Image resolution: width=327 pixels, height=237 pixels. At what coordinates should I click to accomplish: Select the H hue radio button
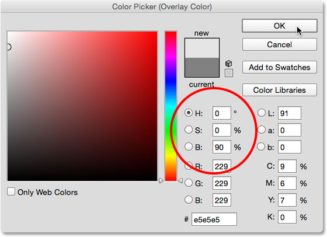tap(189, 113)
